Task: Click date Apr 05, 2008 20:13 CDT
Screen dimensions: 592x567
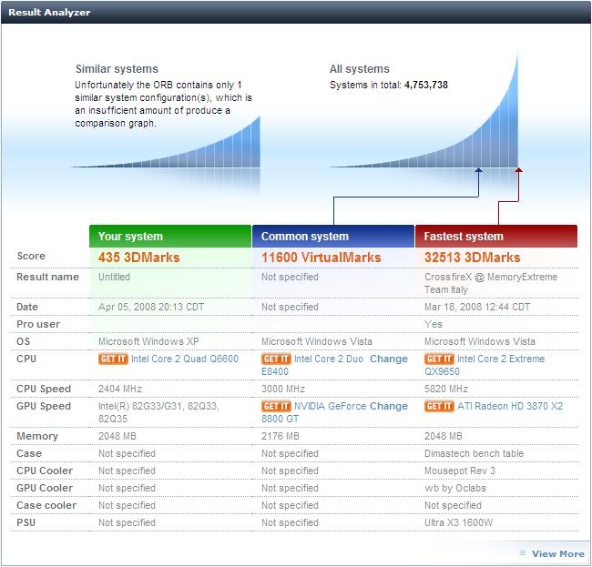Action: click(151, 307)
